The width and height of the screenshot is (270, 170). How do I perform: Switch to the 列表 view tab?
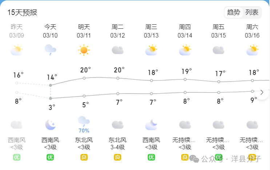click(x=252, y=12)
